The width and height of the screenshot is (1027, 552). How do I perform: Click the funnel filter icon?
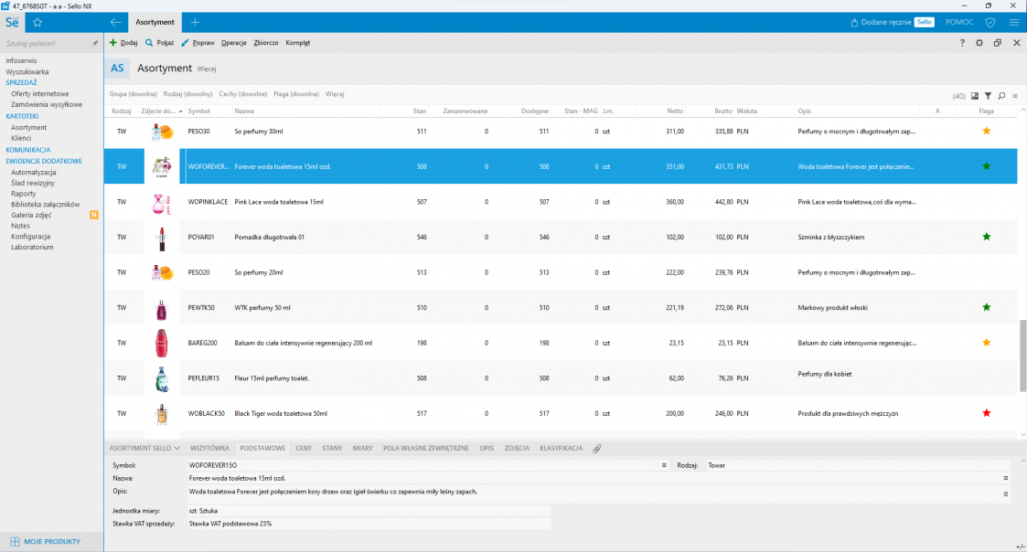(989, 95)
